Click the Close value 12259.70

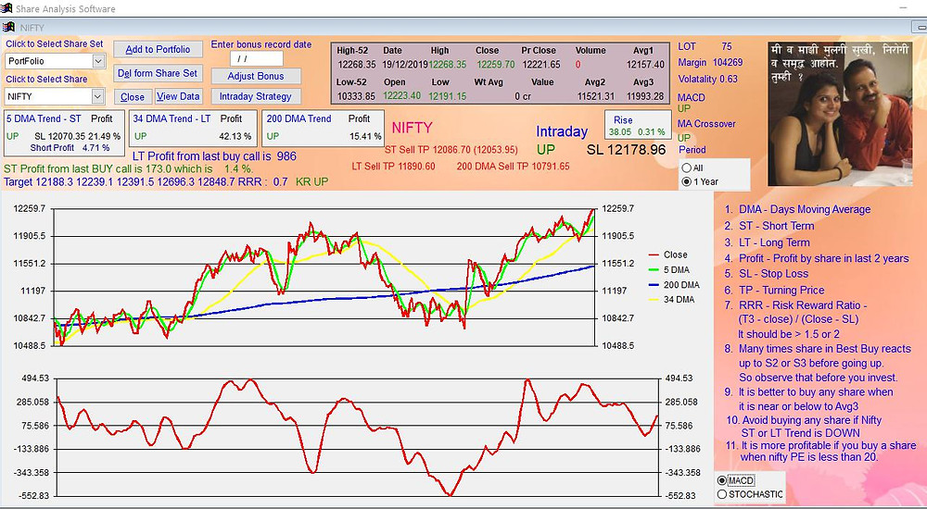click(496, 65)
